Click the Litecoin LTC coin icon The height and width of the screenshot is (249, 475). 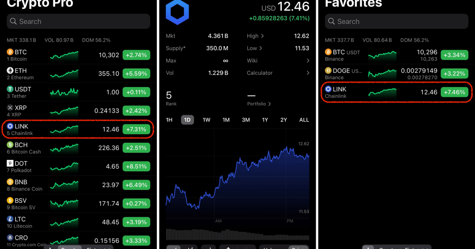[x=10, y=219]
